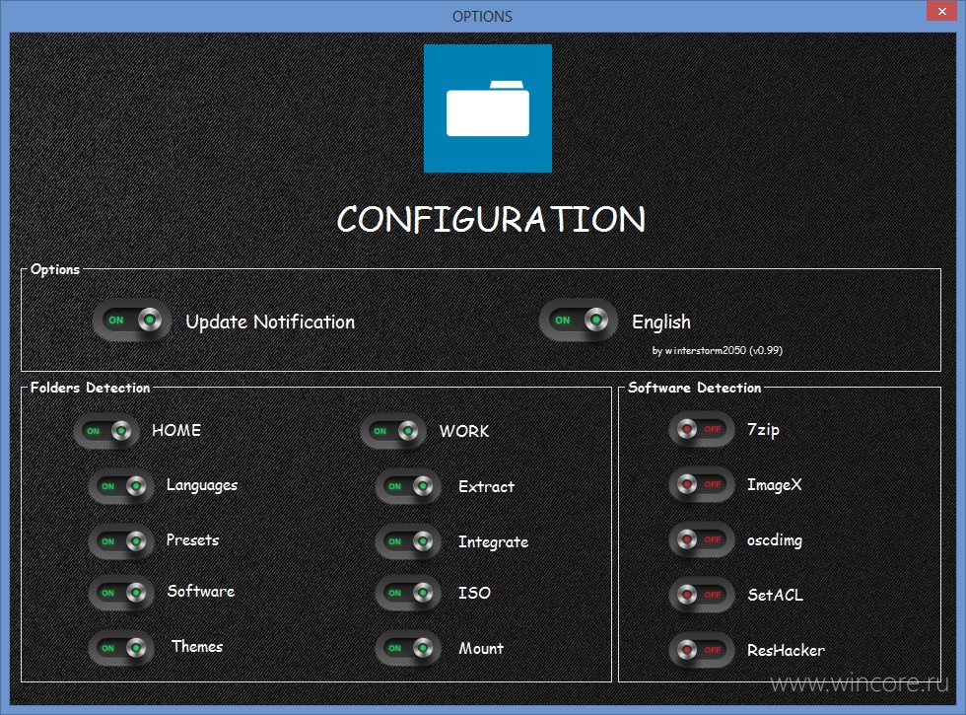Click the blue folder configuration icon
Viewport: 966px width, 715px height.
(x=487, y=108)
